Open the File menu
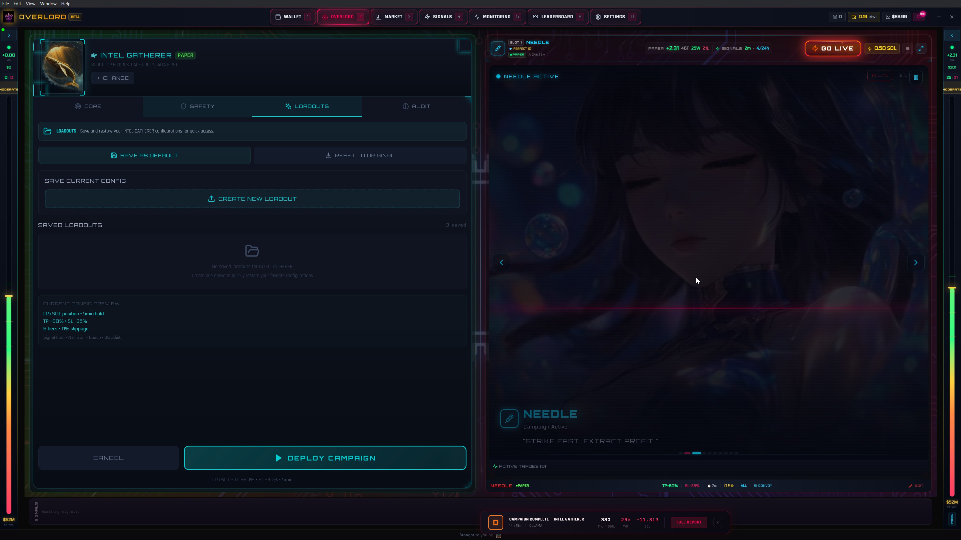This screenshot has width=961, height=540. pos(6,4)
